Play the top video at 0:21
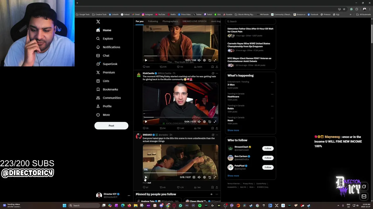373x209 pixels. pyautogui.click(x=146, y=60)
